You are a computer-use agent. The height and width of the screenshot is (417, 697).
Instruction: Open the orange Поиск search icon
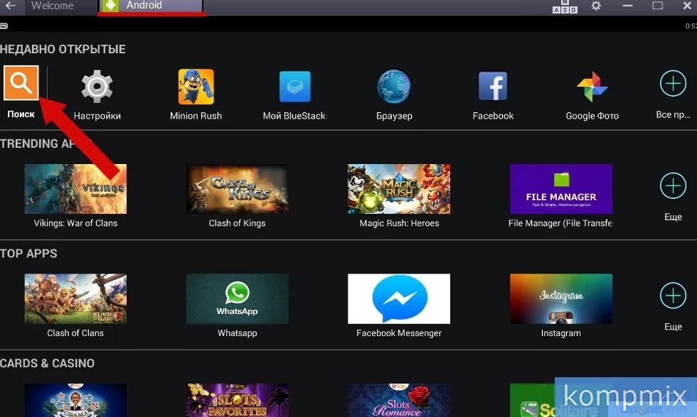(21, 82)
